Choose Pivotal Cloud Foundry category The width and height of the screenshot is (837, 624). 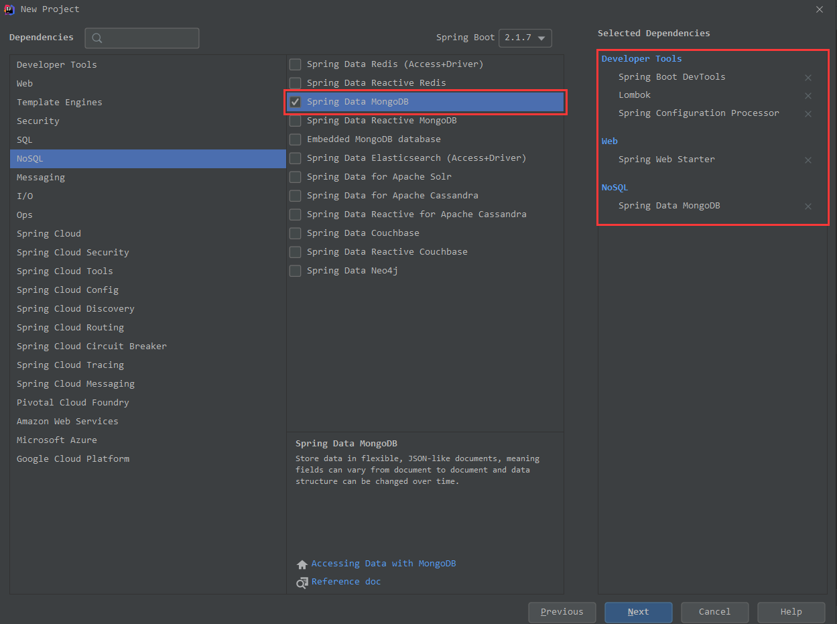coord(148,403)
